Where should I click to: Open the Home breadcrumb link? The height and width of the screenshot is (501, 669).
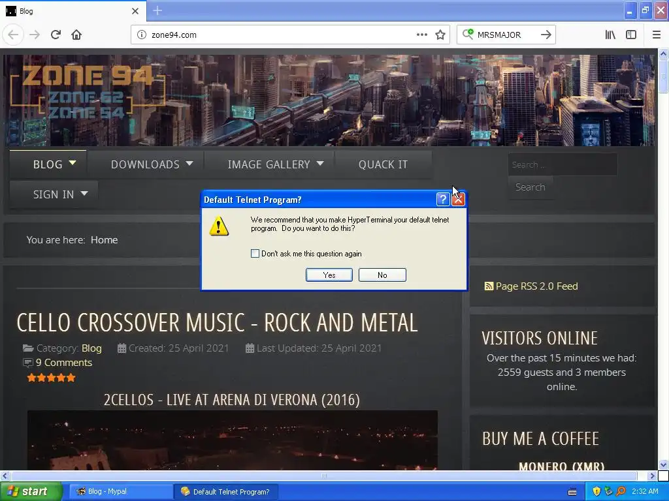104,240
